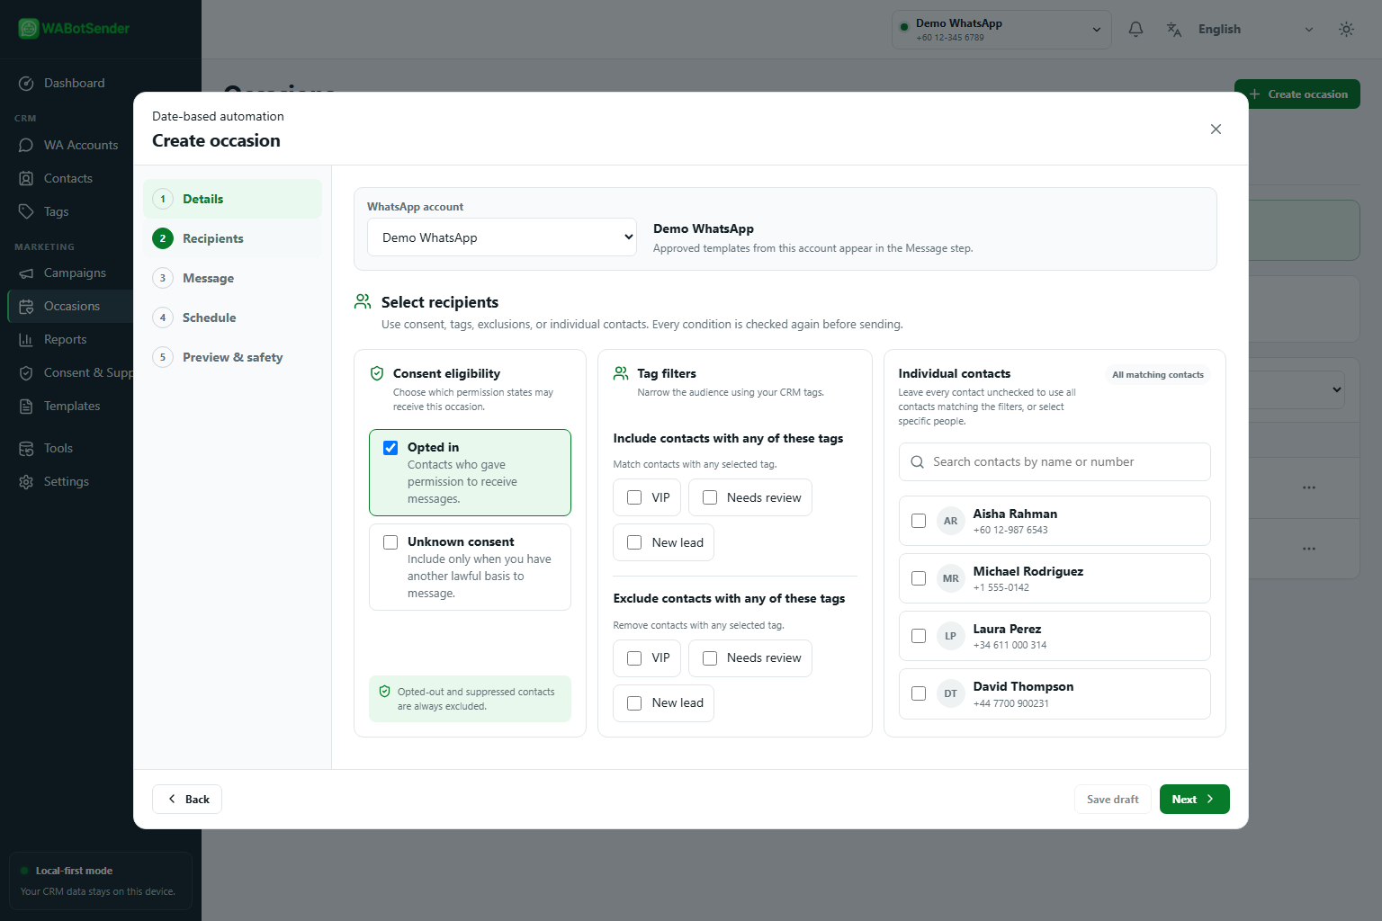The height and width of the screenshot is (921, 1382).
Task: Click the Back button
Action: (187, 800)
